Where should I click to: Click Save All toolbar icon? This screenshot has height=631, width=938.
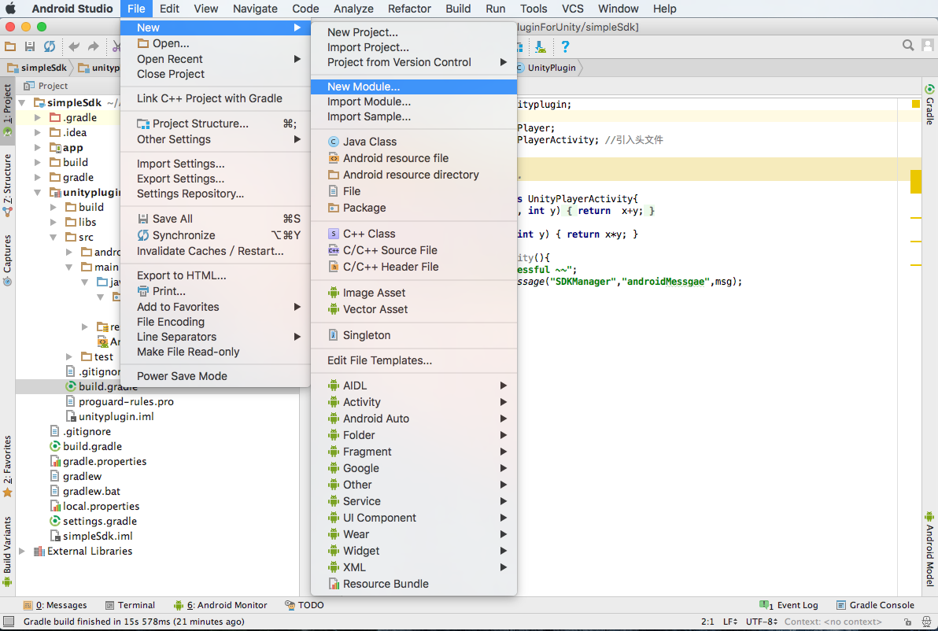(29, 46)
